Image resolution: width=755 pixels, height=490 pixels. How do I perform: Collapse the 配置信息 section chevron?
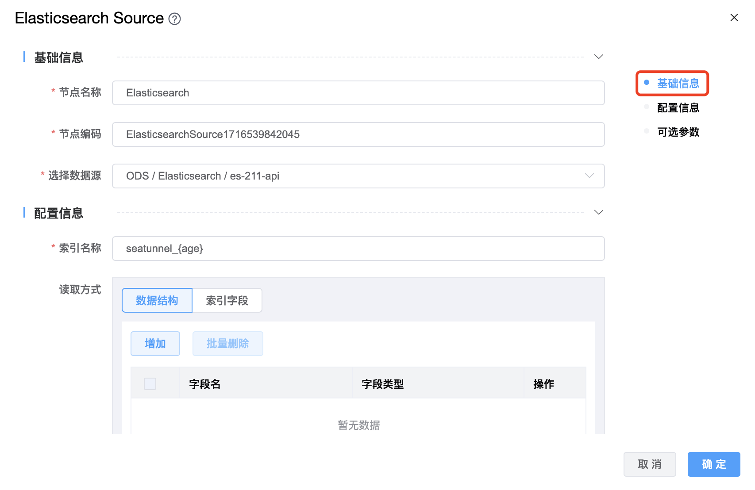tap(598, 212)
